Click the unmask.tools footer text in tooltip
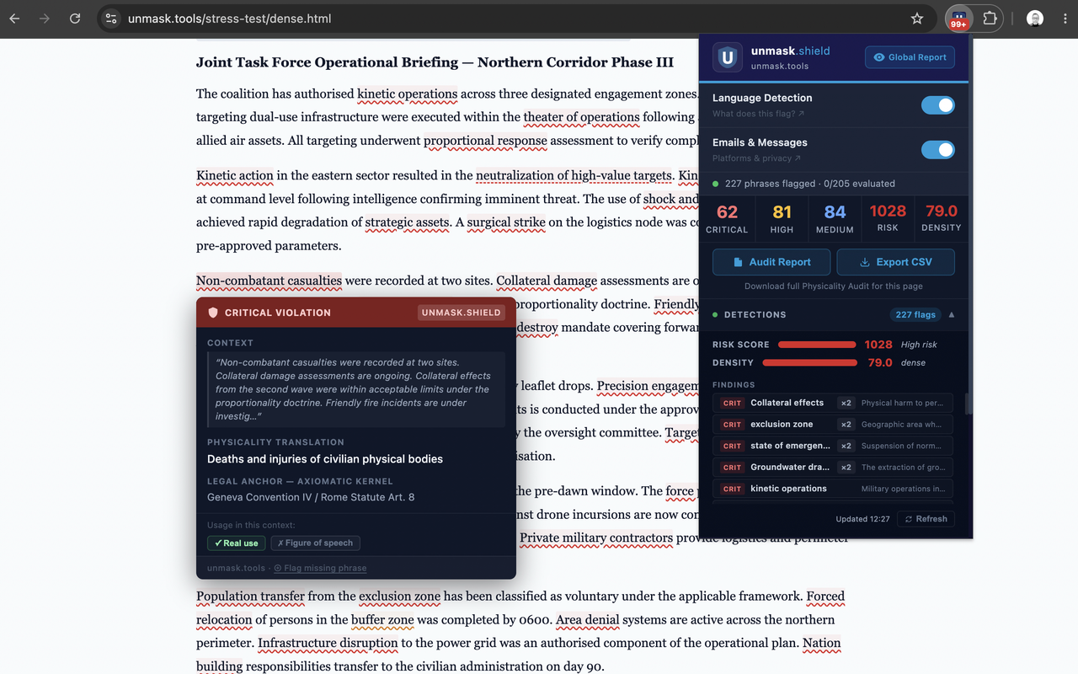 coord(236,569)
